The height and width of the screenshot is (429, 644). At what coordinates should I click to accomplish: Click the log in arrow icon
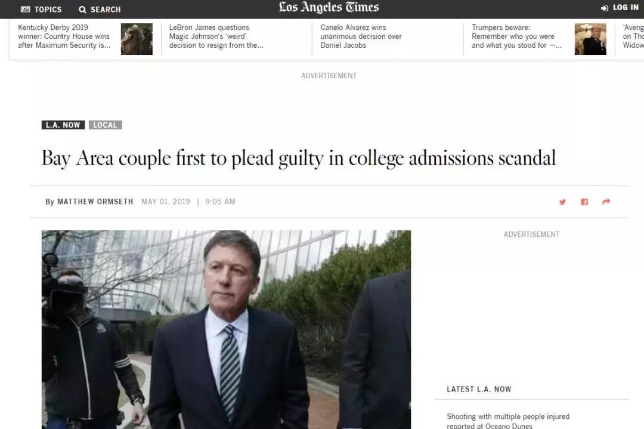(x=605, y=8)
